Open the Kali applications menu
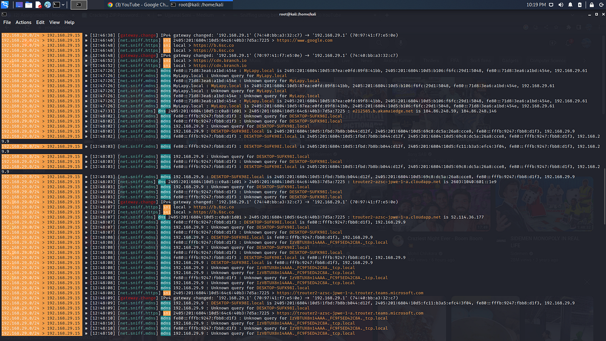 [5, 5]
